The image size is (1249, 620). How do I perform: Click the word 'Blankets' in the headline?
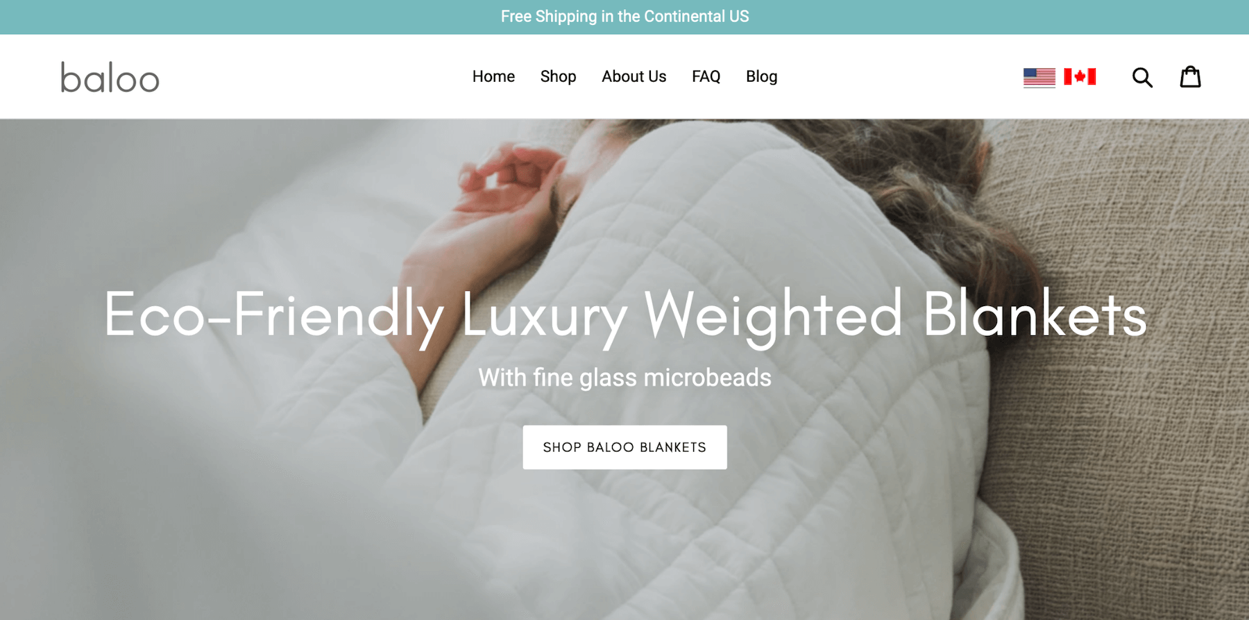[x=1035, y=314]
